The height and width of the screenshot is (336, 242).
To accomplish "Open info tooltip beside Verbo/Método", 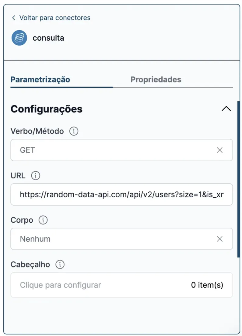I will pyautogui.click(x=74, y=131).
